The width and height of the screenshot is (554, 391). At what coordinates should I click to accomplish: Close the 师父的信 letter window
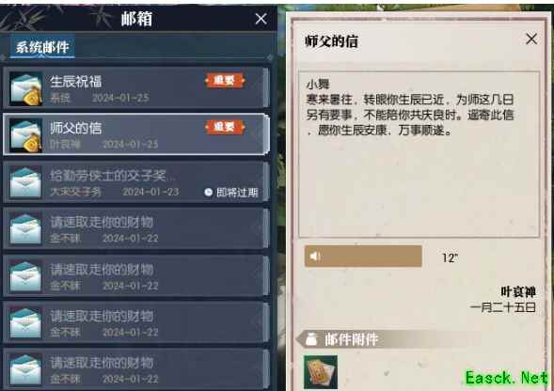[531, 39]
